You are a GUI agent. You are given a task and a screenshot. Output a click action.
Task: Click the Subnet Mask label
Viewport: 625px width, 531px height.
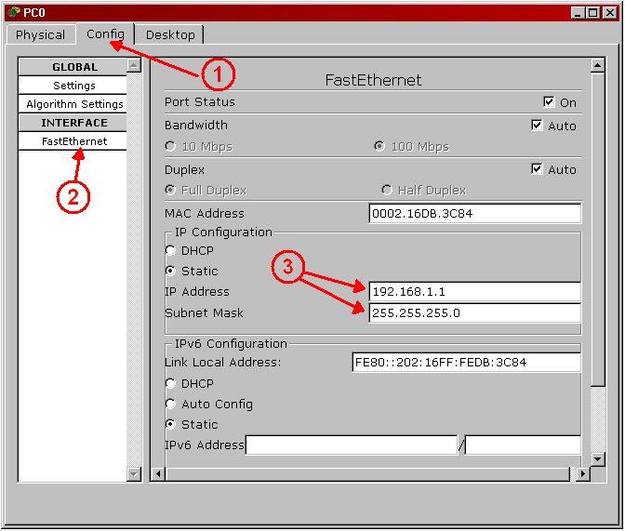click(x=204, y=313)
